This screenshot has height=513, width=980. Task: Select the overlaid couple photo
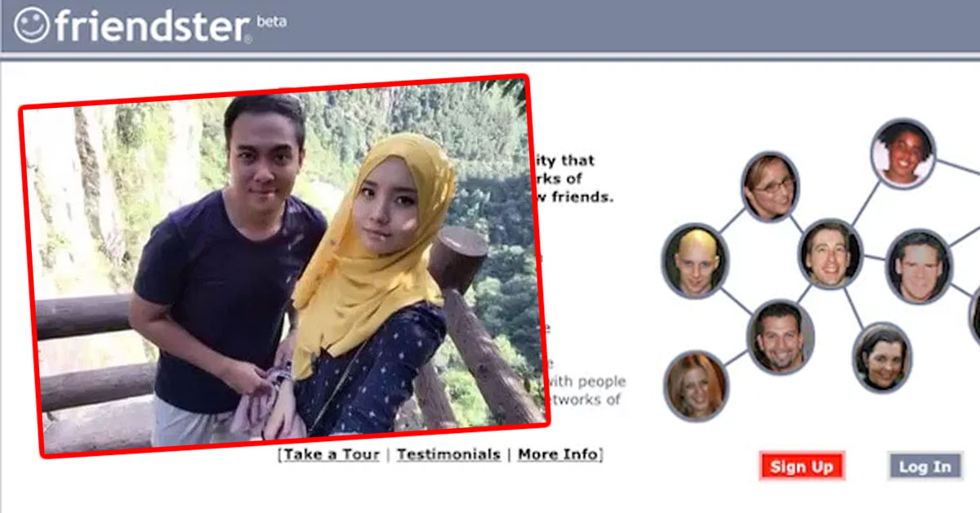[x=278, y=270]
